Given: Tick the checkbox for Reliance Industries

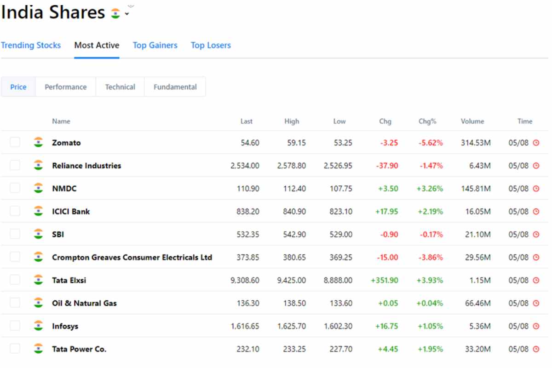Looking at the screenshot, I should pos(15,165).
